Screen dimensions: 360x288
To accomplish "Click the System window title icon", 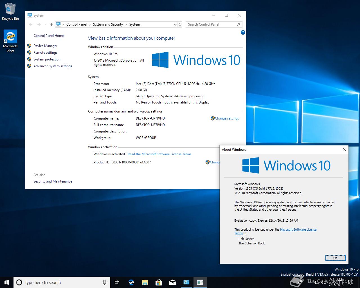I will (30, 15).
